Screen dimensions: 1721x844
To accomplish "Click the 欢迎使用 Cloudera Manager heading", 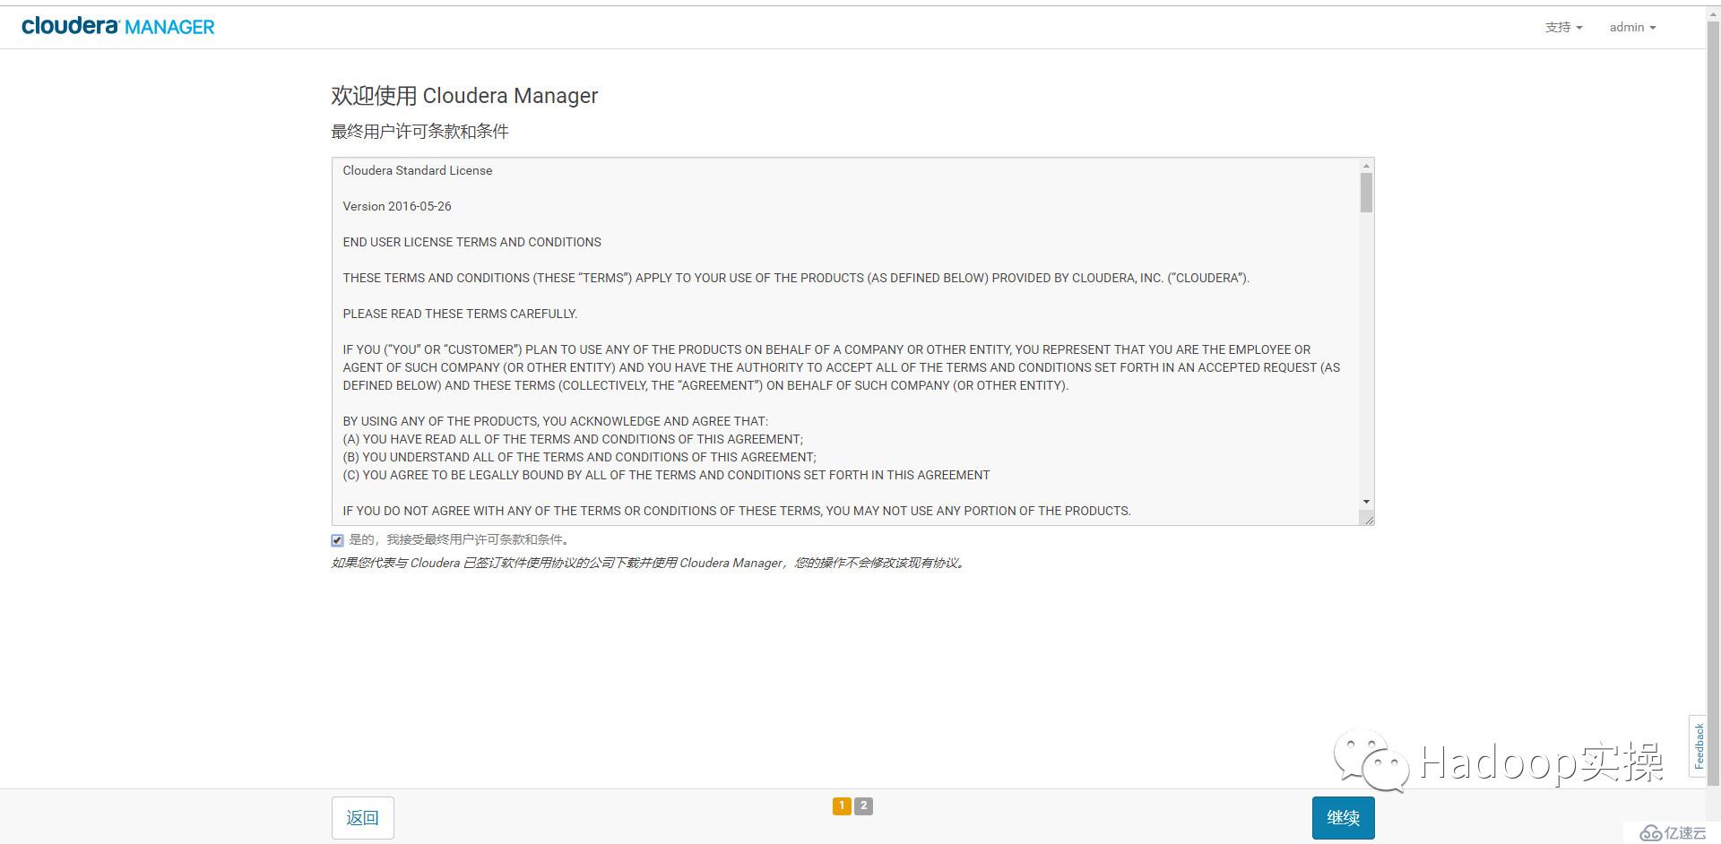I will [464, 96].
